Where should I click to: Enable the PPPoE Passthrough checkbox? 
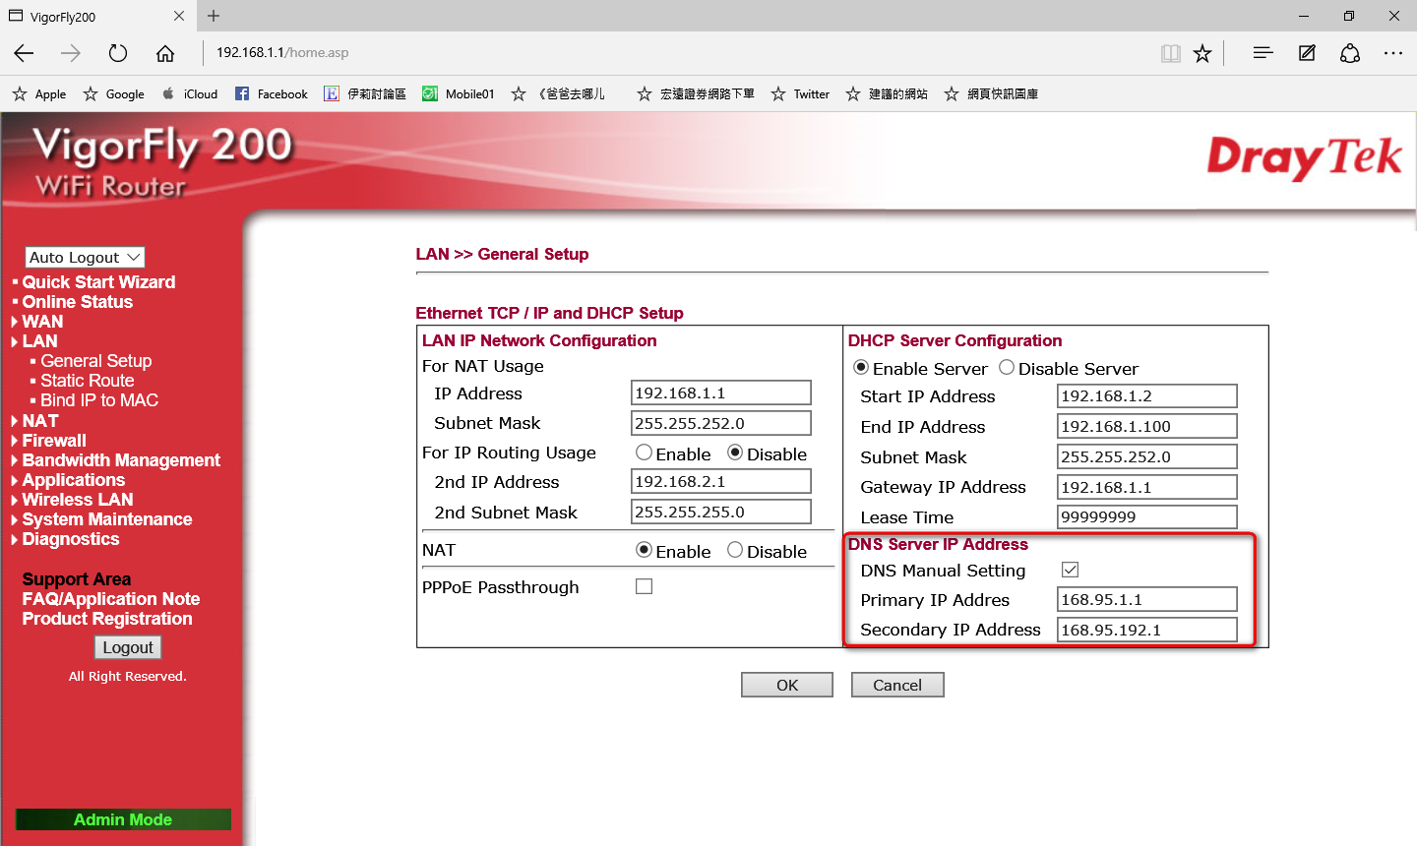pyautogui.click(x=645, y=586)
